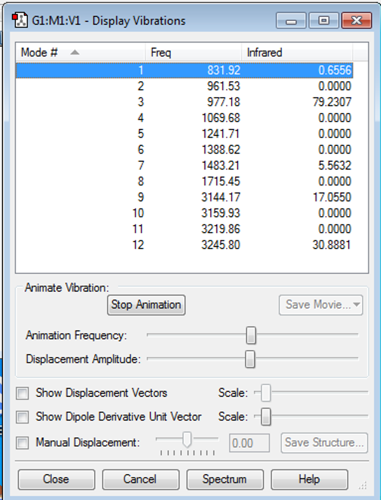The height and width of the screenshot is (500, 381).
Task: Adjust the Animation Frequency slider handle
Action: click(x=251, y=335)
